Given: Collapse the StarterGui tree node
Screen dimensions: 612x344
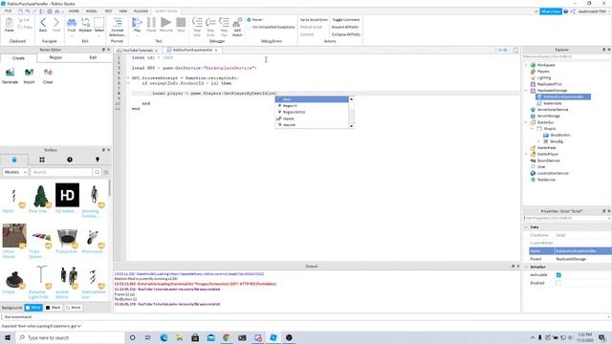Looking at the screenshot, I should [x=526, y=122].
